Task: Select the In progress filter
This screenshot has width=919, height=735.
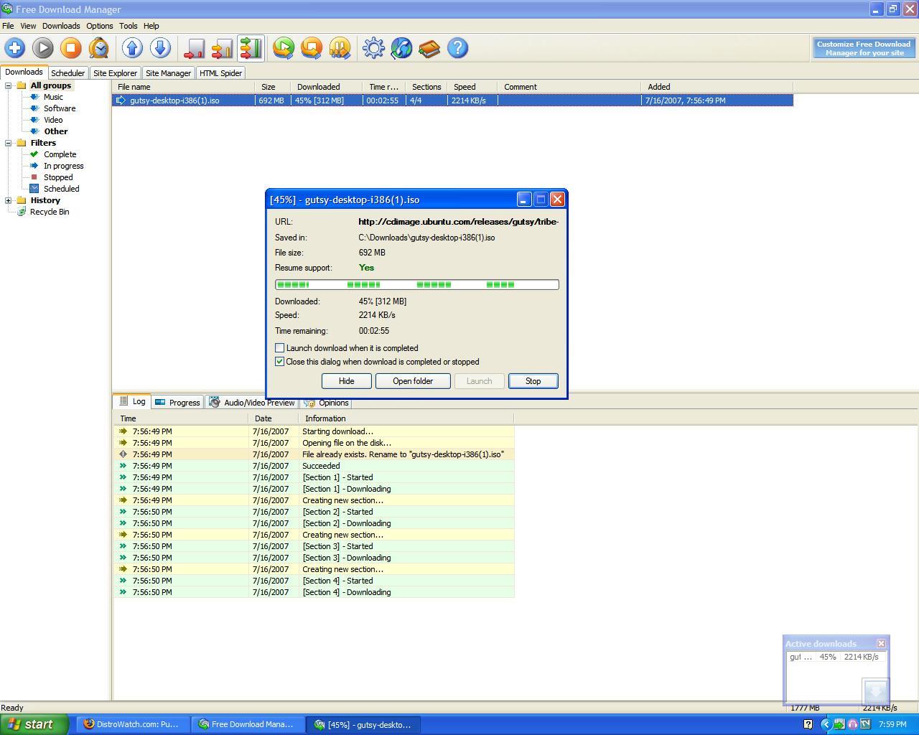Action: [63, 166]
